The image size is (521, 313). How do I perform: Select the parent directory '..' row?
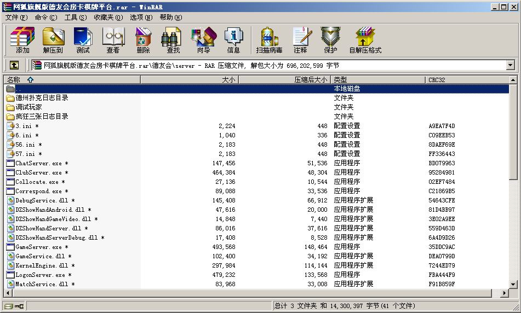click(256, 89)
